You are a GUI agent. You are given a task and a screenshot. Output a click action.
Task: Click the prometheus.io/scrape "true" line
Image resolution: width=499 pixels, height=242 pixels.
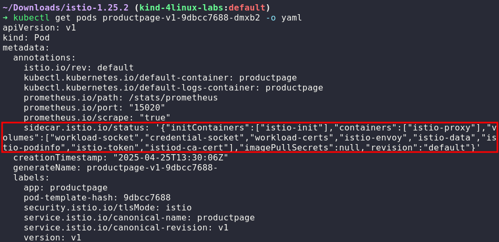click(97, 118)
